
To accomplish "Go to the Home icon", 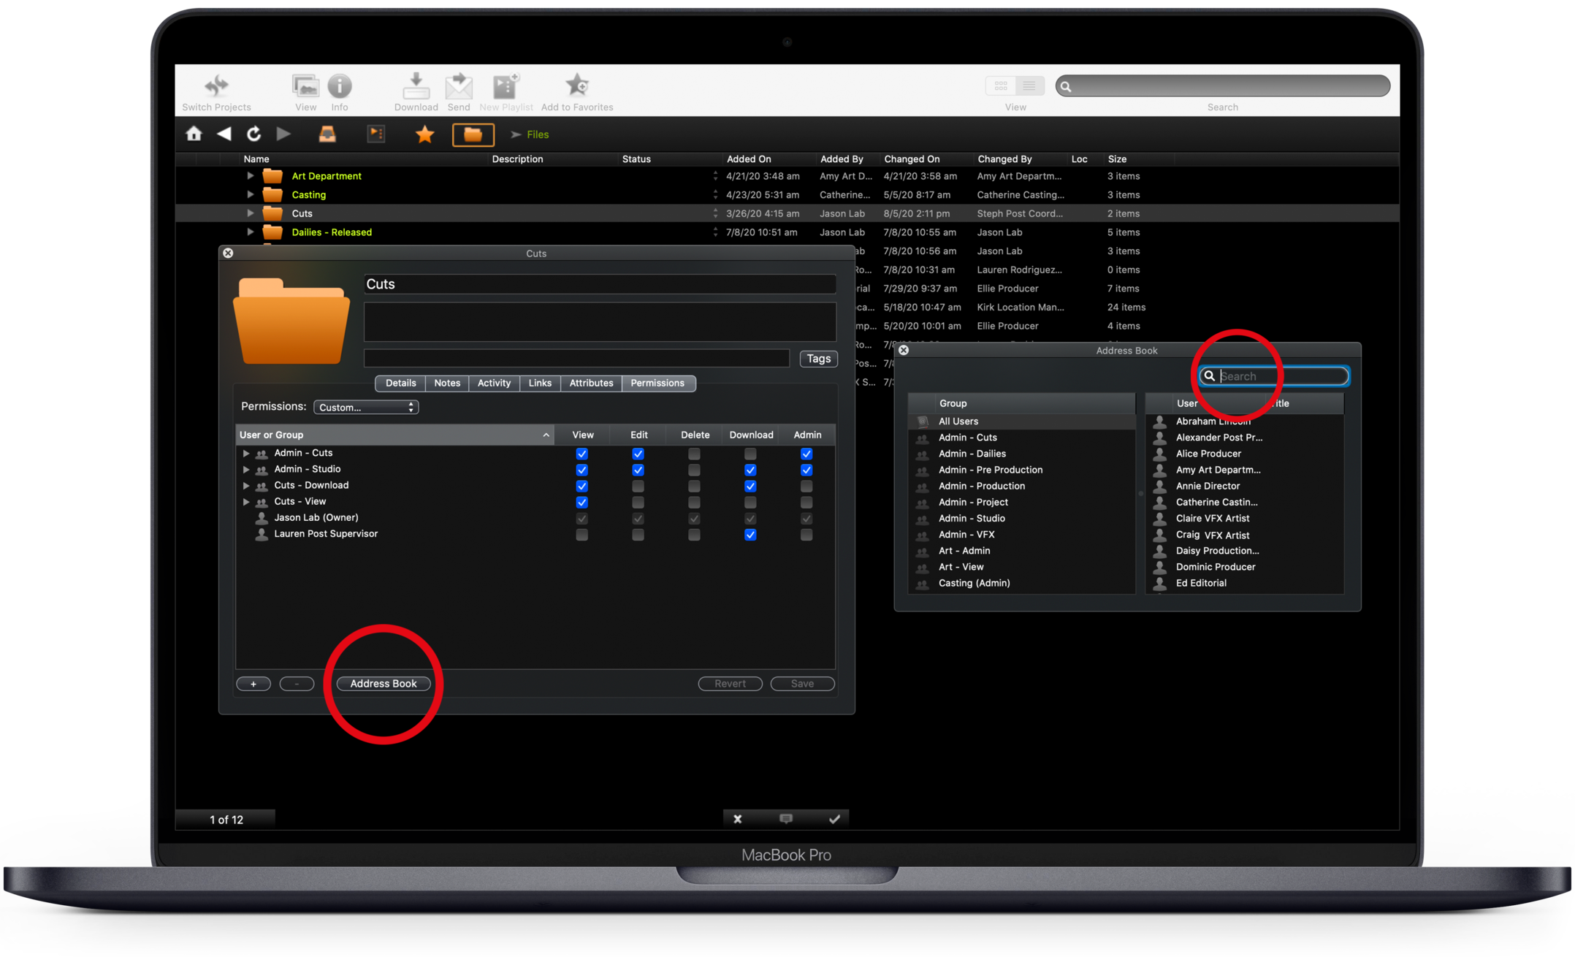I will click(x=194, y=134).
